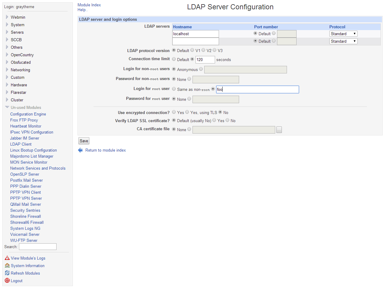
Task: Expand the Webmin category arrow
Action: pyautogui.click(x=7, y=17)
